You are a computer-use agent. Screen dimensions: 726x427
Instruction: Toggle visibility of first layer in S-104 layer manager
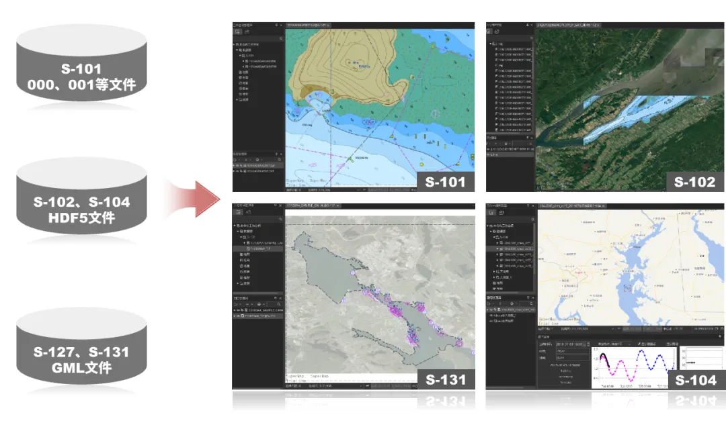489,310
